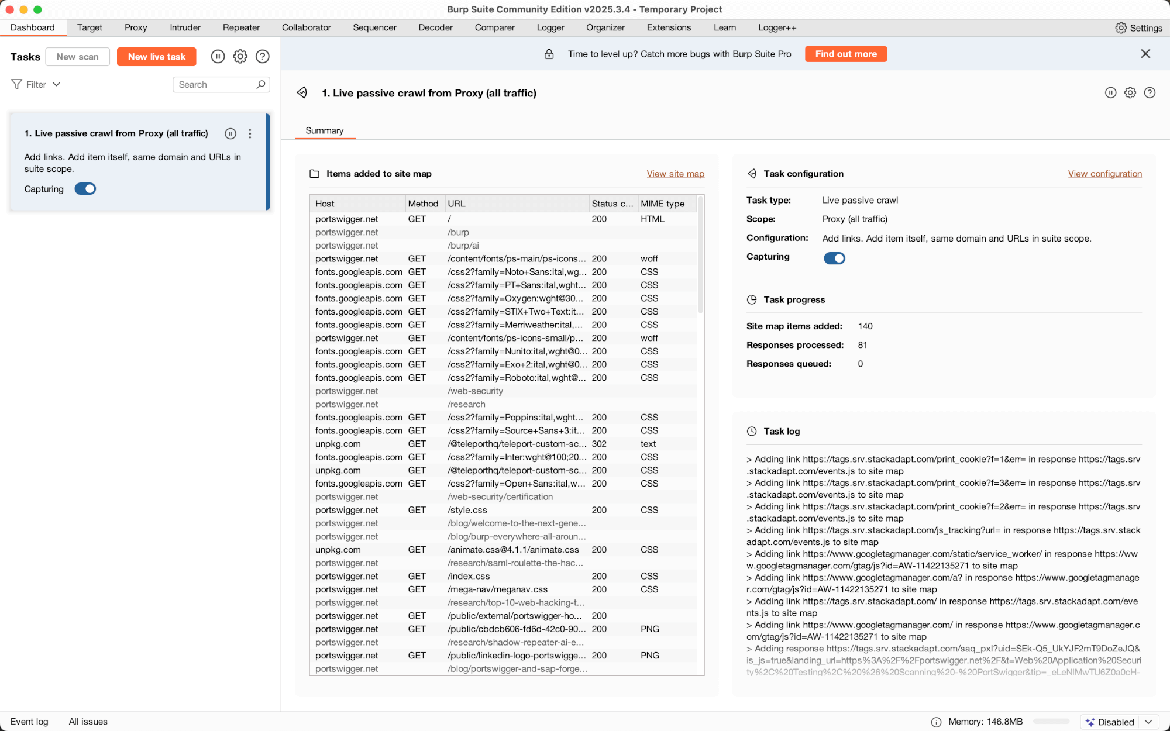Open the Intruder tab
This screenshot has height=731, width=1170.
(x=185, y=27)
